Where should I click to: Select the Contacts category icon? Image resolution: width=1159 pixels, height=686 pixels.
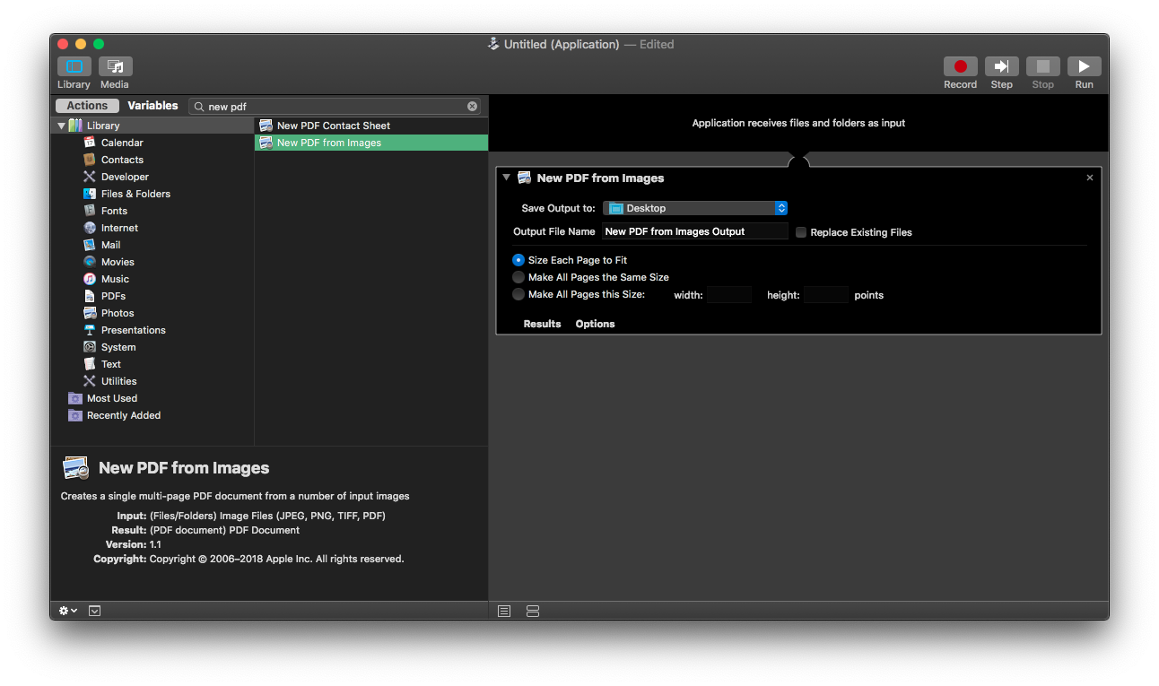pyautogui.click(x=90, y=160)
